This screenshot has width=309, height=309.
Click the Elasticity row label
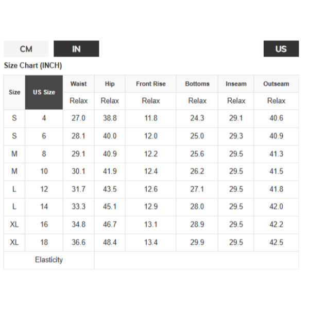(x=49, y=260)
